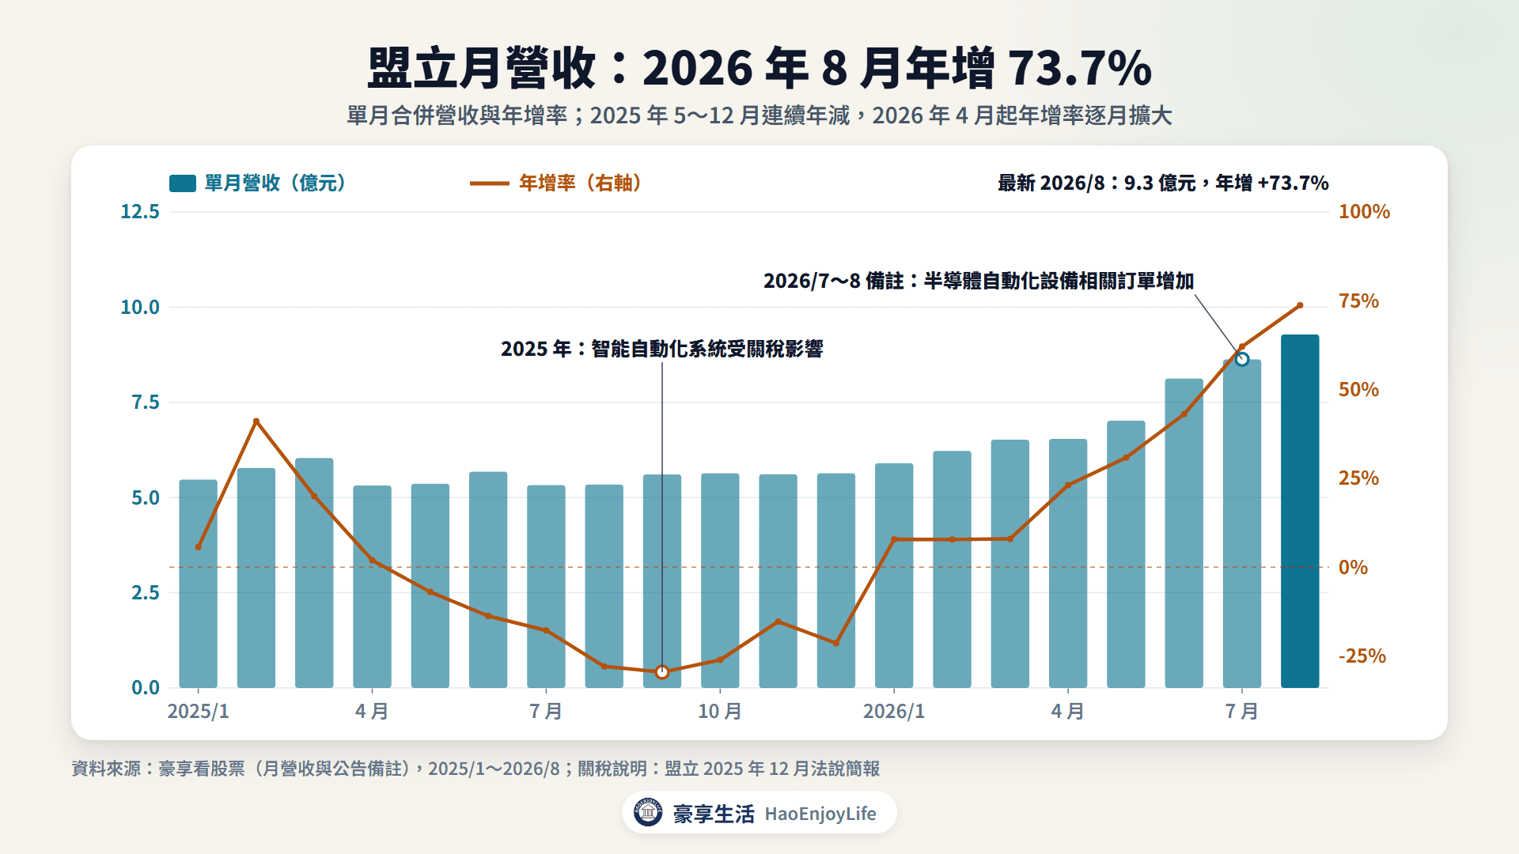Click the 100% right axis label

coord(1364,212)
